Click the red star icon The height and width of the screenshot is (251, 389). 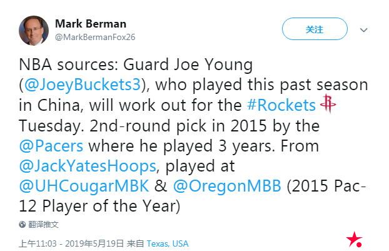pos(355,239)
